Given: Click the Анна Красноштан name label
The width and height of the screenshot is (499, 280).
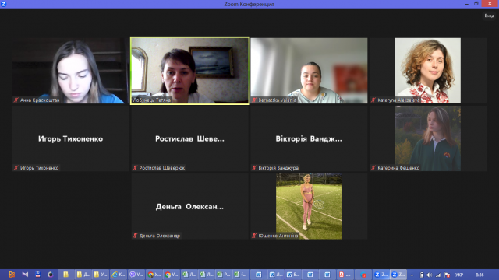Looking at the screenshot, I should [40, 100].
